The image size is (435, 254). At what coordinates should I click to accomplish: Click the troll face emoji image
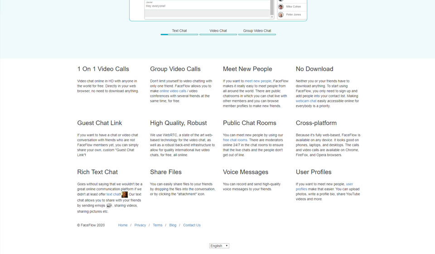click(109, 206)
